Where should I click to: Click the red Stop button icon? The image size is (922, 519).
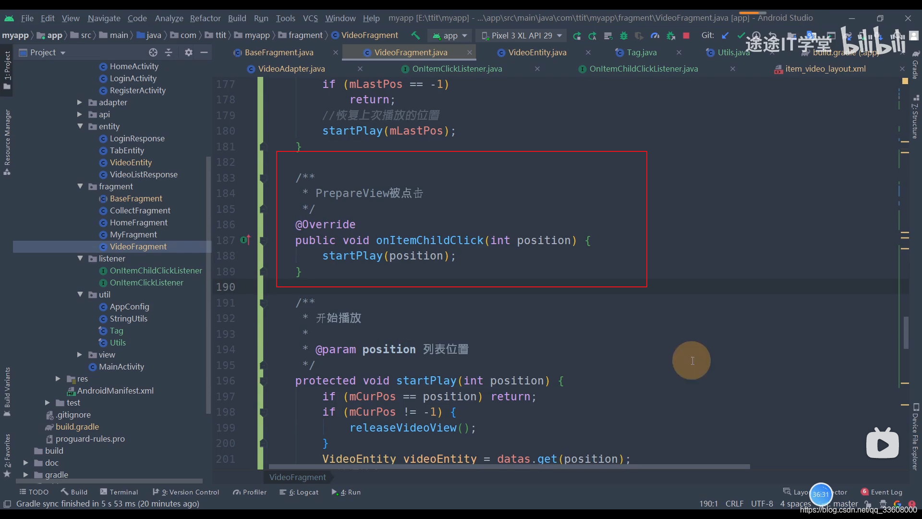click(x=686, y=36)
